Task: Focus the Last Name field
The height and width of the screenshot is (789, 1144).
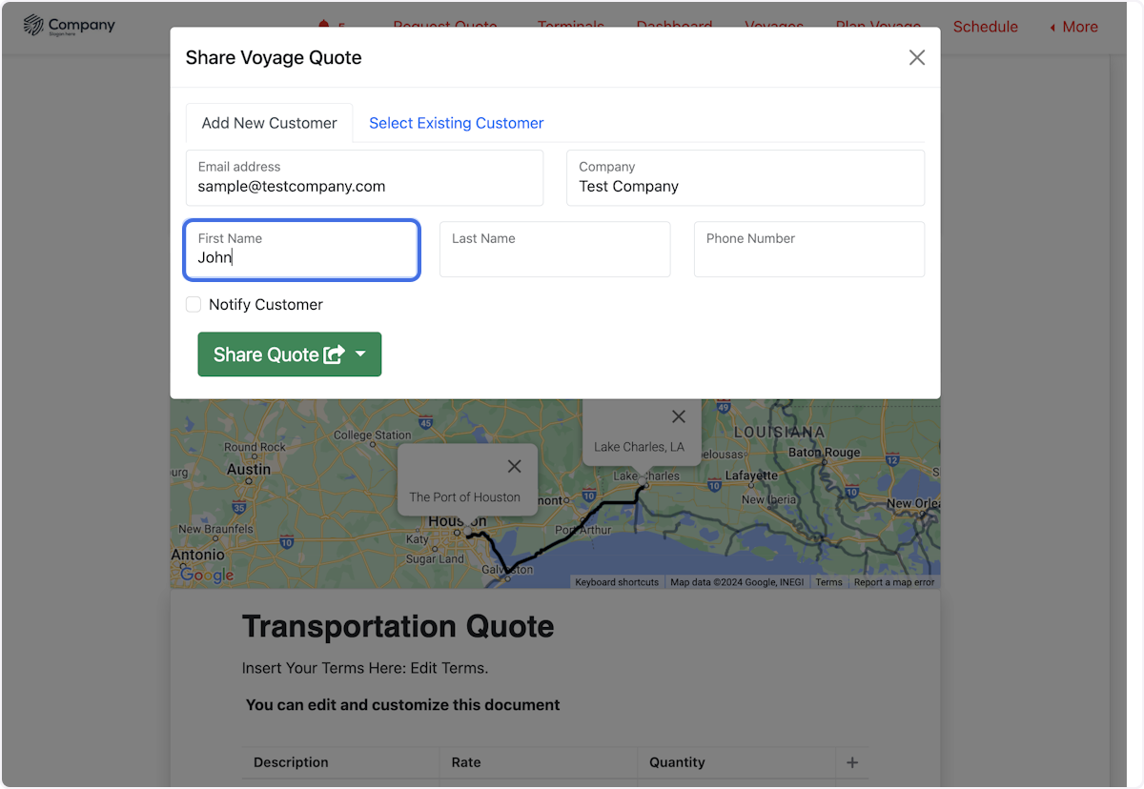Action: click(555, 250)
